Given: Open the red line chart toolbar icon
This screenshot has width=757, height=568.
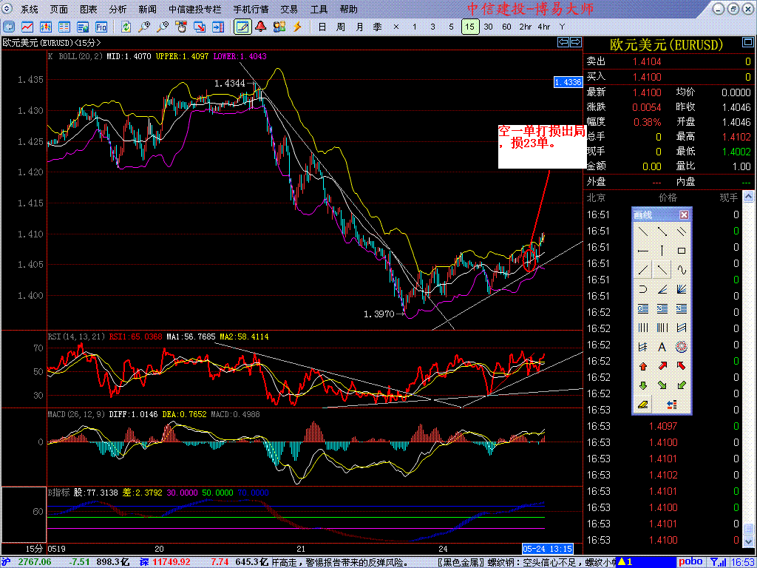Looking at the screenshot, I should coord(27,27).
